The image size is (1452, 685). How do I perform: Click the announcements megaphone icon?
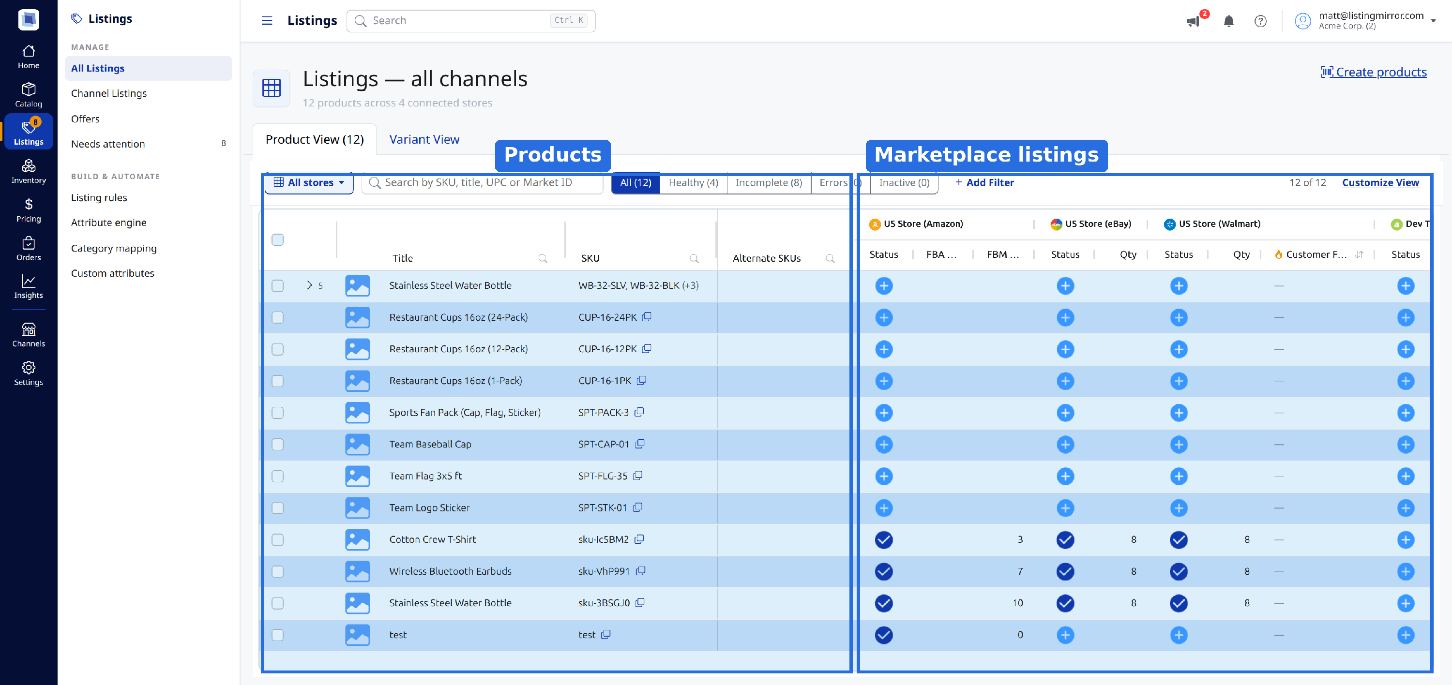click(1193, 21)
